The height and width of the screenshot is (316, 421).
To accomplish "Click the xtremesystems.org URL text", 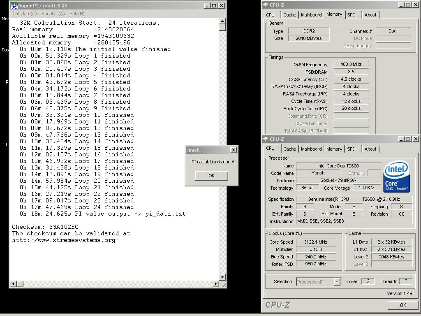I will [66, 240].
